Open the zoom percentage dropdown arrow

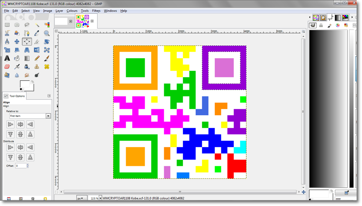(101, 198)
